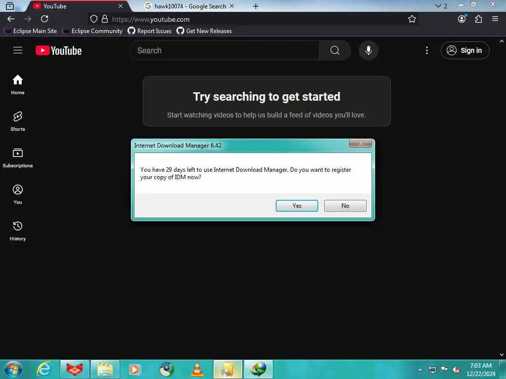Image resolution: width=506 pixels, height=379 pixels.
Task: Open History in the sidebar
Action: click(18, 231)
